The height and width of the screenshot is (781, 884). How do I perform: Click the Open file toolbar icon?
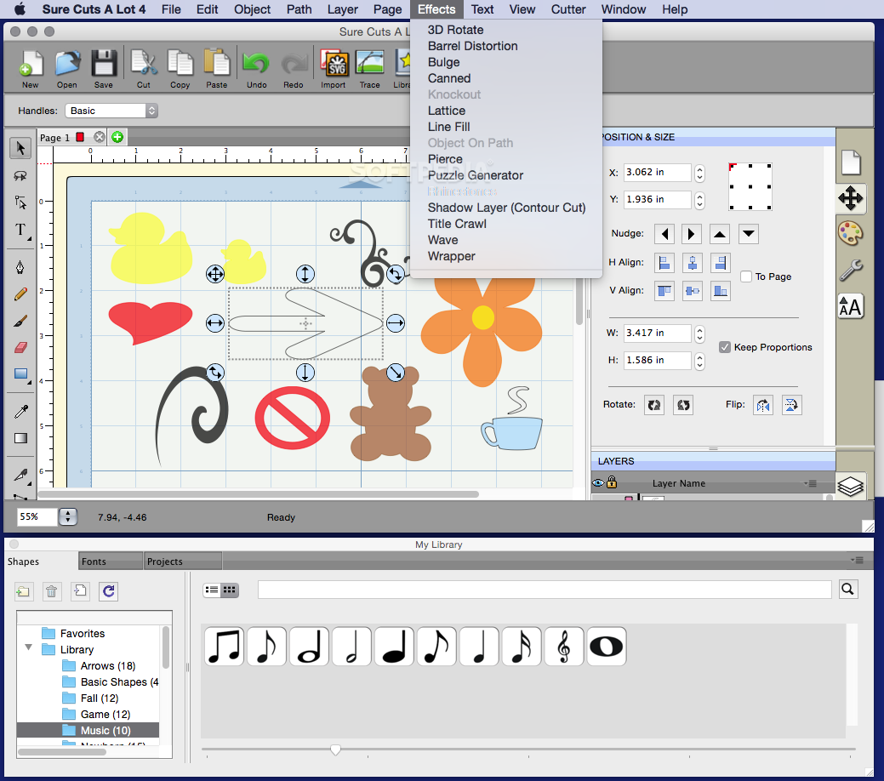[x=67, y=69]
